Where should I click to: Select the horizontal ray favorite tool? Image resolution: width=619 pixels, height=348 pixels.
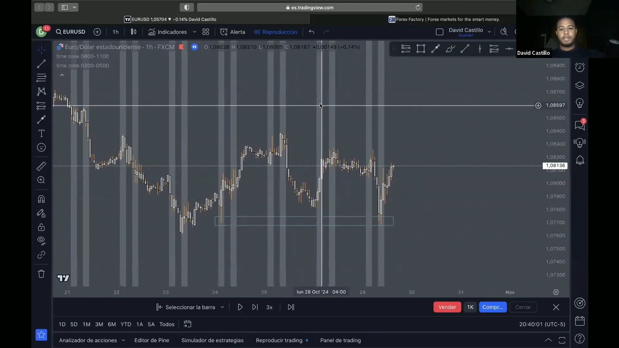click(509, 49)
